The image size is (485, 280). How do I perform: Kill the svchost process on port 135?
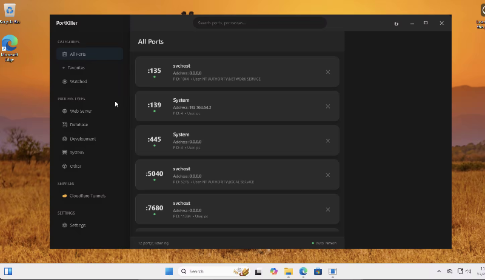(328, 72)
